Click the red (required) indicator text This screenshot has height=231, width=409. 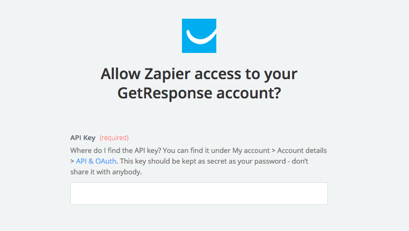(x=114, y=138)
